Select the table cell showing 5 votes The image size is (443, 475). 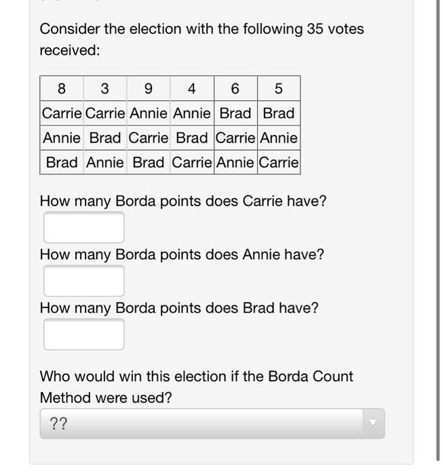[279, 88]
